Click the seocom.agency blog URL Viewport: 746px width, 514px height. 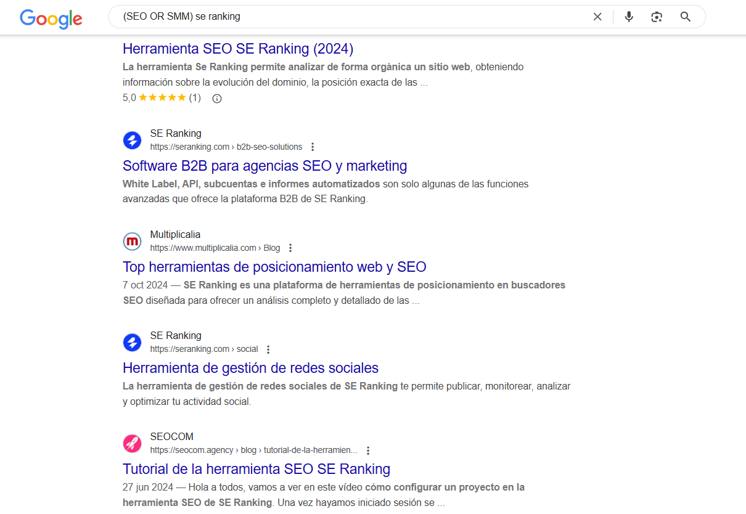pos(254,450)
